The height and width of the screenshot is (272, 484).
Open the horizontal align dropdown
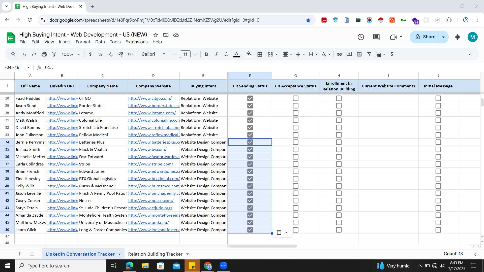click(x=287, y=54)
